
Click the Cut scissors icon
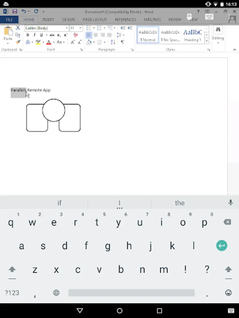click(18, 28)
